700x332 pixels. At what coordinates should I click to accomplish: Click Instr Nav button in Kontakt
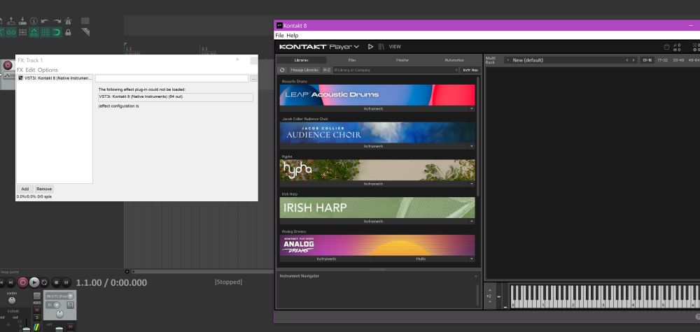pyautogui.click(x=470, y=70)
